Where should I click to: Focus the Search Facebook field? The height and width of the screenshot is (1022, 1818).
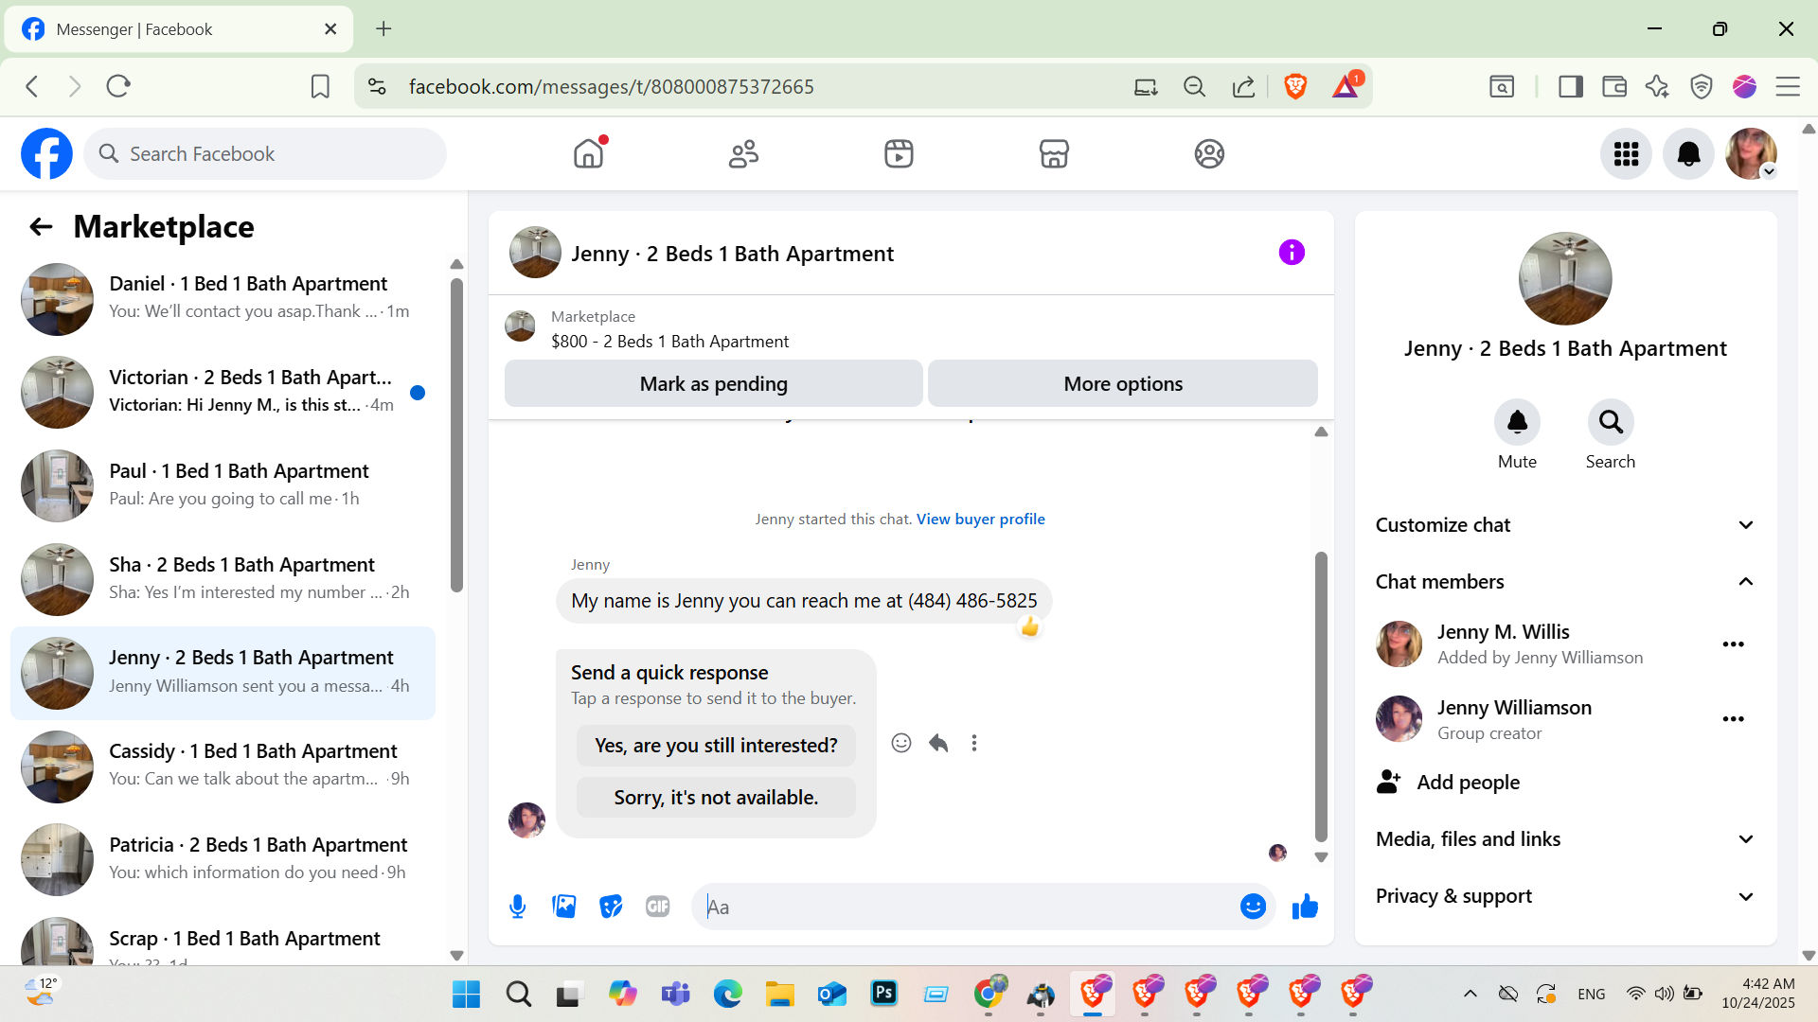click(265, 153)
